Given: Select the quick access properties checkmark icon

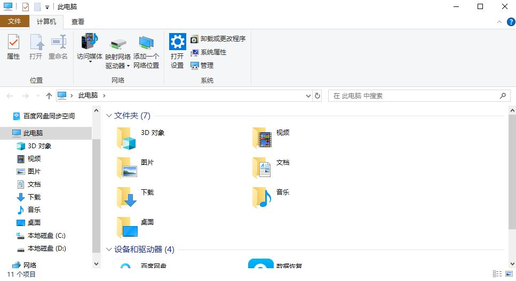Looking at the screenshot, I should (25, 6).
